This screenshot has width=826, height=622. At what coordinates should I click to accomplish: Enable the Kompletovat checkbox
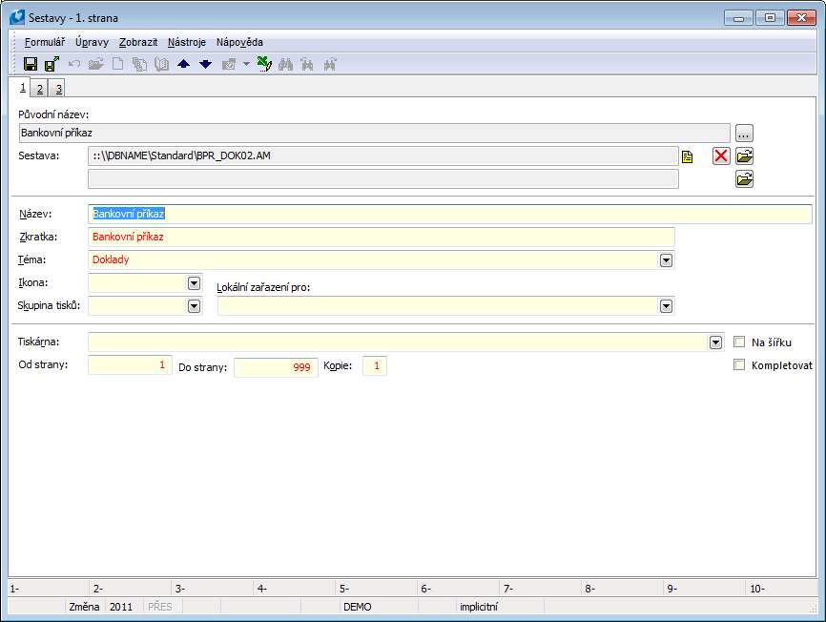[x=739, y=364]
